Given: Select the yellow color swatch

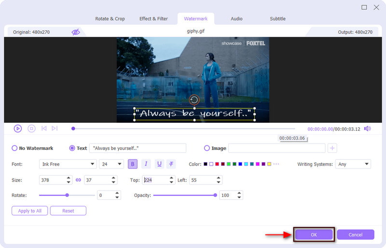Looking at the screenshot, I should [x=269, y=164].
